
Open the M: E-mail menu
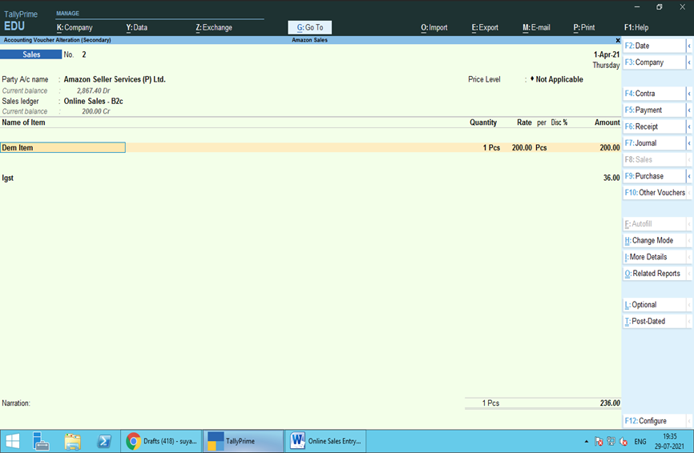click(536, 27)
